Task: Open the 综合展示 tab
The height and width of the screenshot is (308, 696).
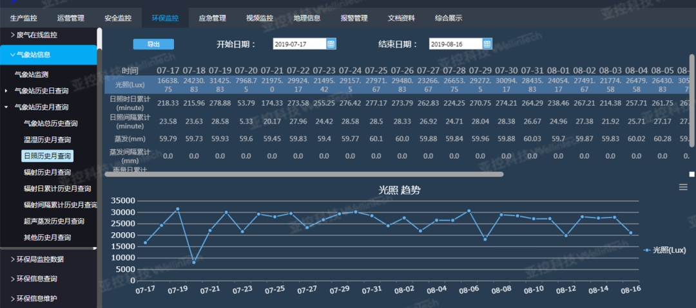Action: pyautogui.click(x=449, y=19)
